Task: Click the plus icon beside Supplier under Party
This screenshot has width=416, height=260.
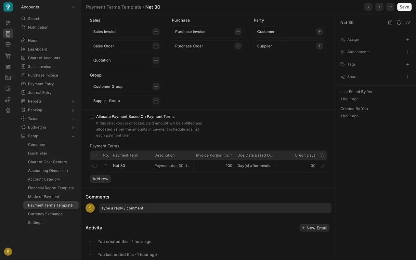Action: click(x=320, y=46)
